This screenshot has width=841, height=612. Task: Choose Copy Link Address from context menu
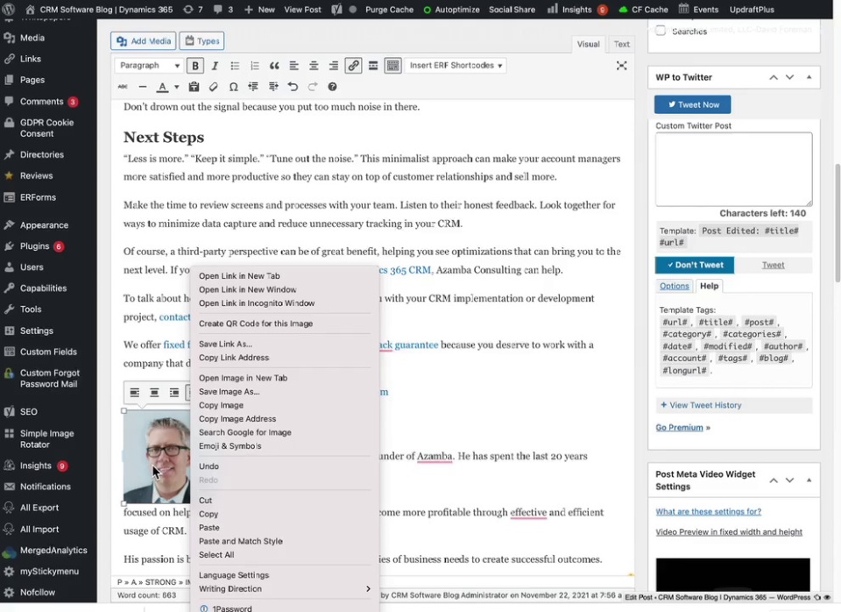click(x=234, y=358)
